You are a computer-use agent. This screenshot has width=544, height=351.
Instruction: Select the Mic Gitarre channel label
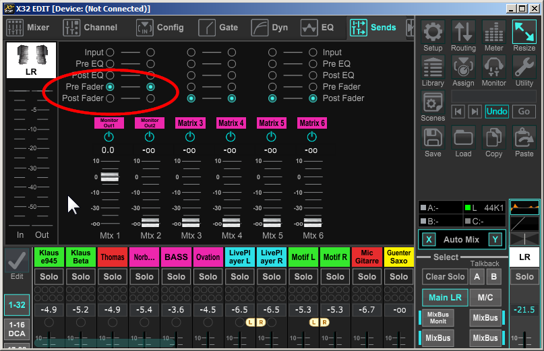(367, 257)
